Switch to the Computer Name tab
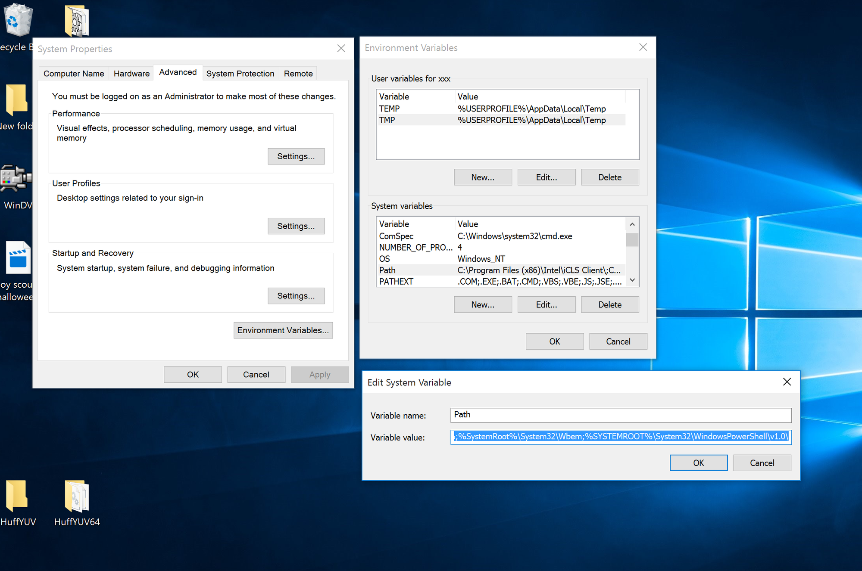Screen dimensions: 862x571 click(x=73, y=73)
